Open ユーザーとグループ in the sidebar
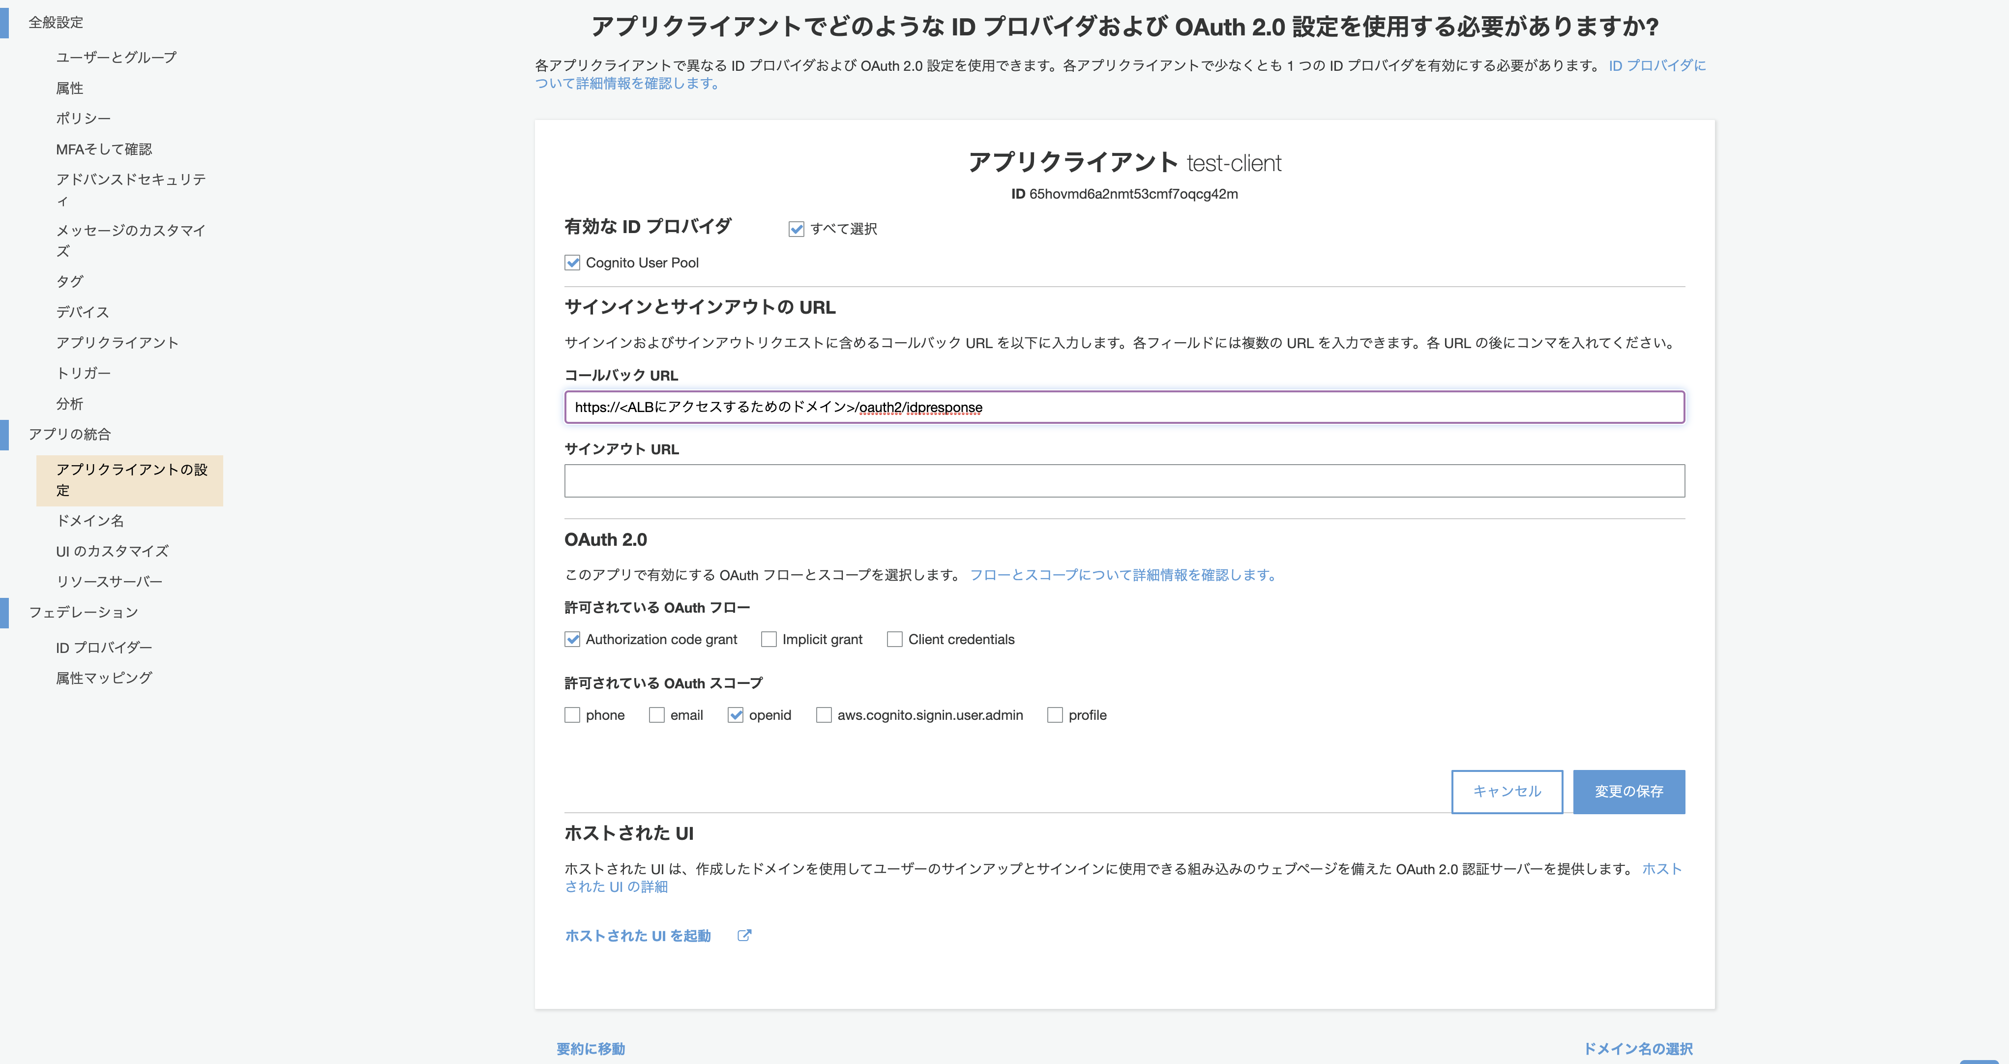The image size is (2009, 1064). 116,56
